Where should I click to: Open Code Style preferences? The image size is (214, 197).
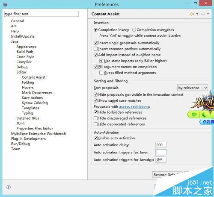coord(25,57)
